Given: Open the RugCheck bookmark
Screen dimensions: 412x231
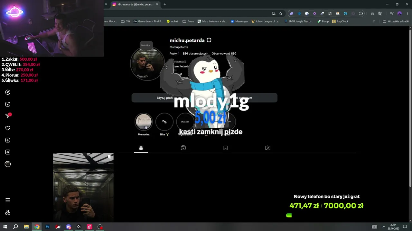Looking at the screenshot, I should (340, 21).
